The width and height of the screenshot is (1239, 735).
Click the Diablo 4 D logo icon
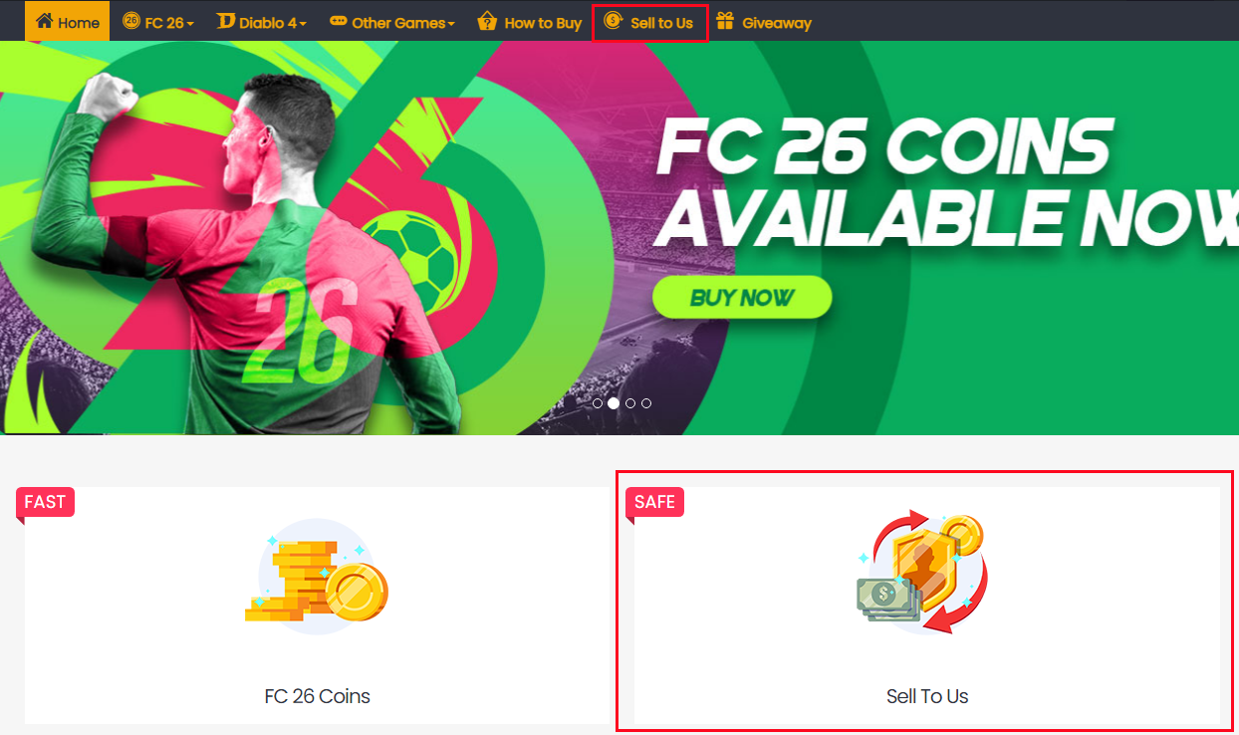pos(226,21)
